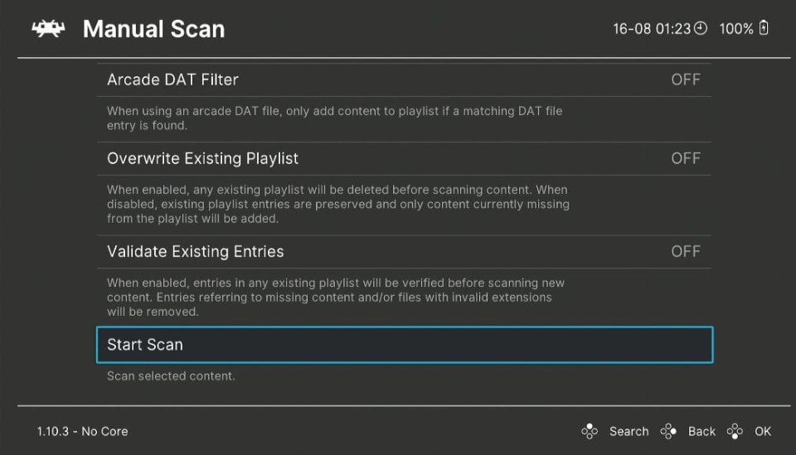Click the Search label in footer
This screenshot has height=455, width=796.
pyautogui.click(x=629, y=431)
